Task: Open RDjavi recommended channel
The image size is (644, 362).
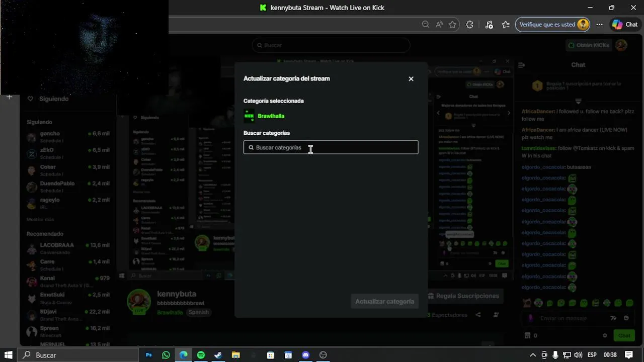Action: (x=68, y=315)
